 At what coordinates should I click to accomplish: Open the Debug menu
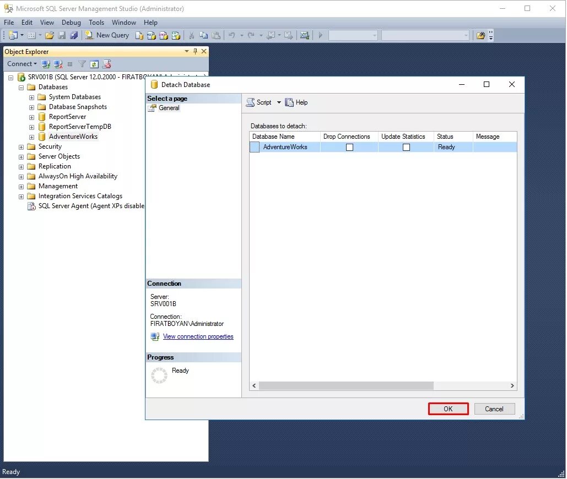pyautogui.click(x=71, y=23)
